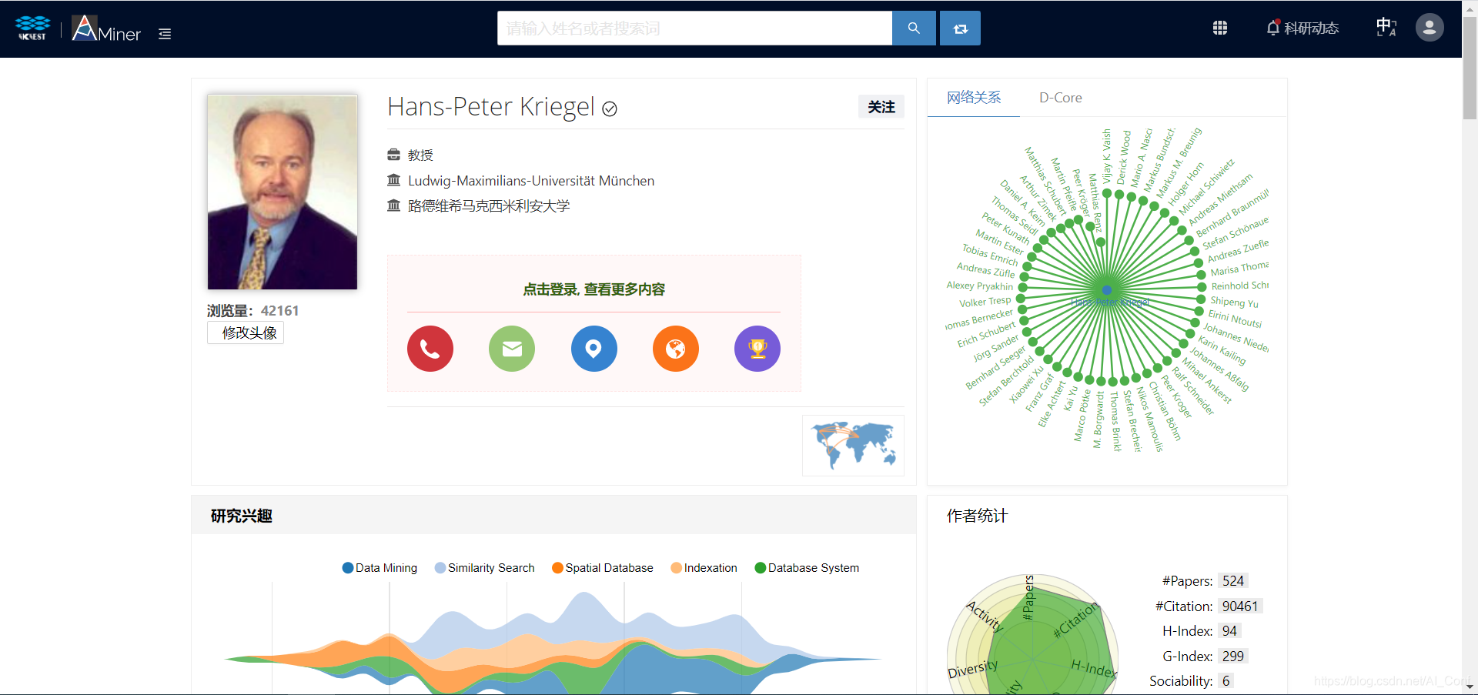
Task: Click the AMiner logo
Action: click(x=106, y=28)
